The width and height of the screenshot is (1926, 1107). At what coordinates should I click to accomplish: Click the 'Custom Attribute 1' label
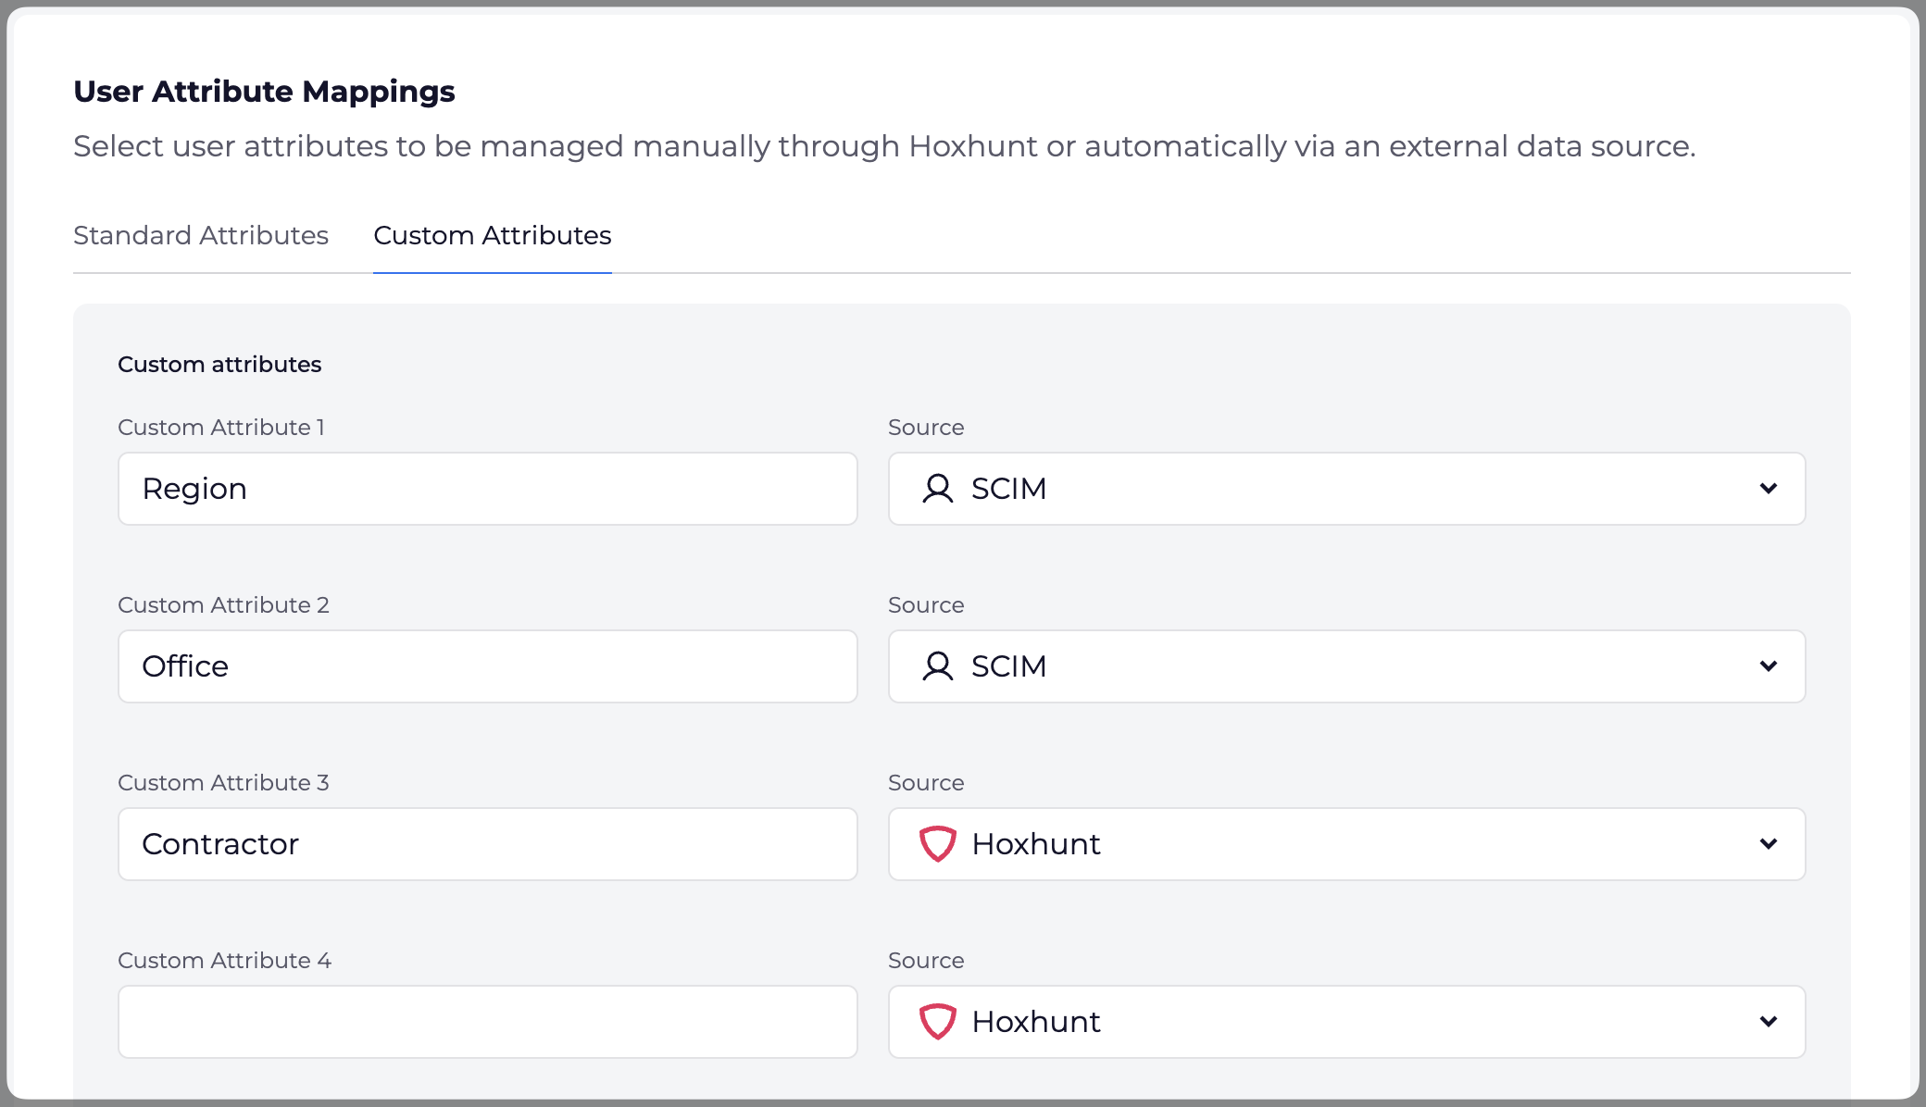(x=221, y=428)
